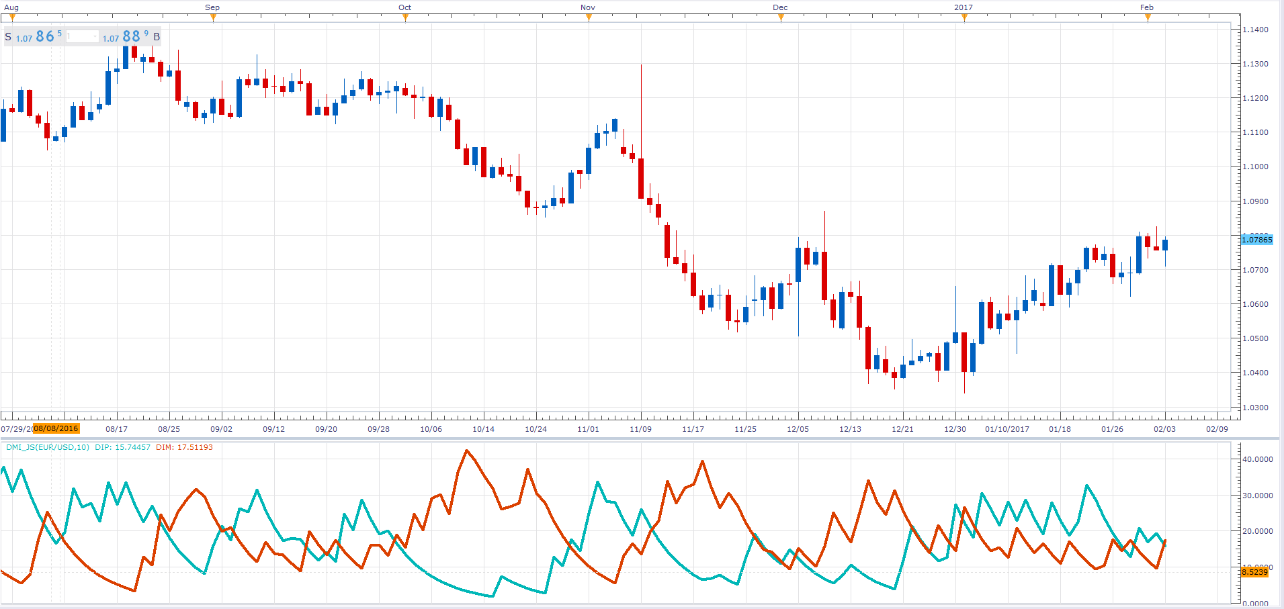Select the Oct marker on the top timeline

tap(405, 17)
